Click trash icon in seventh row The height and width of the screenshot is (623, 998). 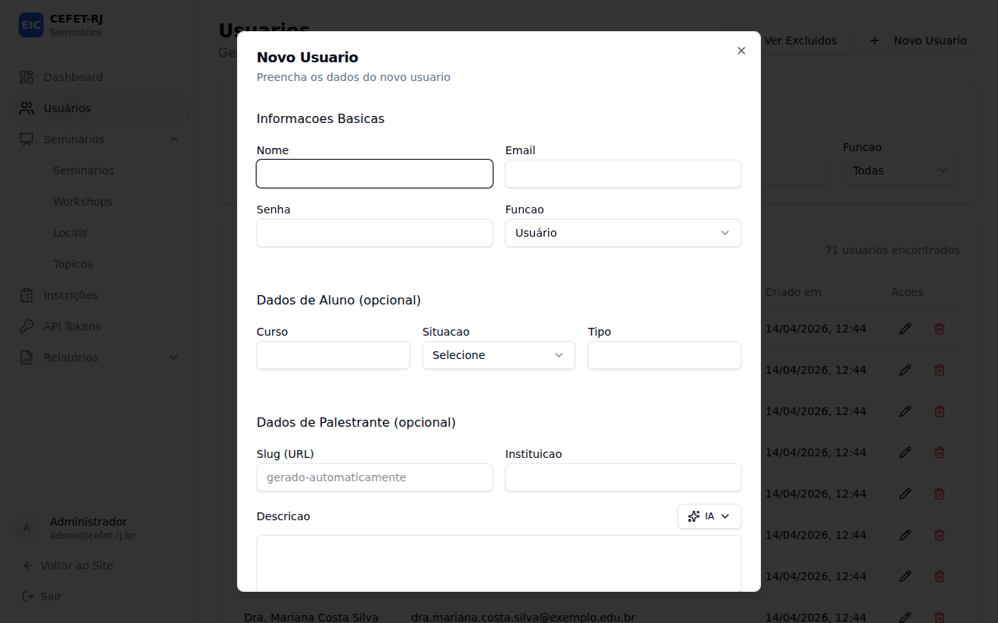pos(940,576)
